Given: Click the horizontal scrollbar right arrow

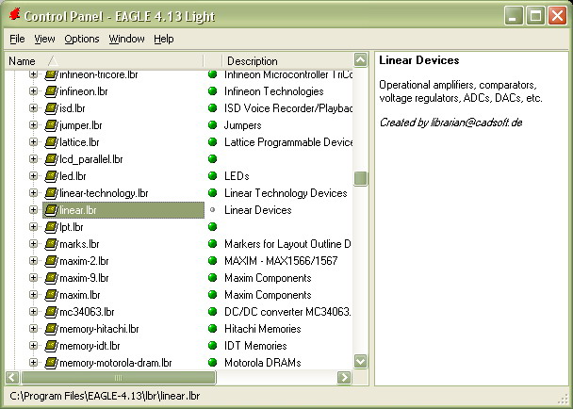Looking at the screenshot, I should 344,378.
